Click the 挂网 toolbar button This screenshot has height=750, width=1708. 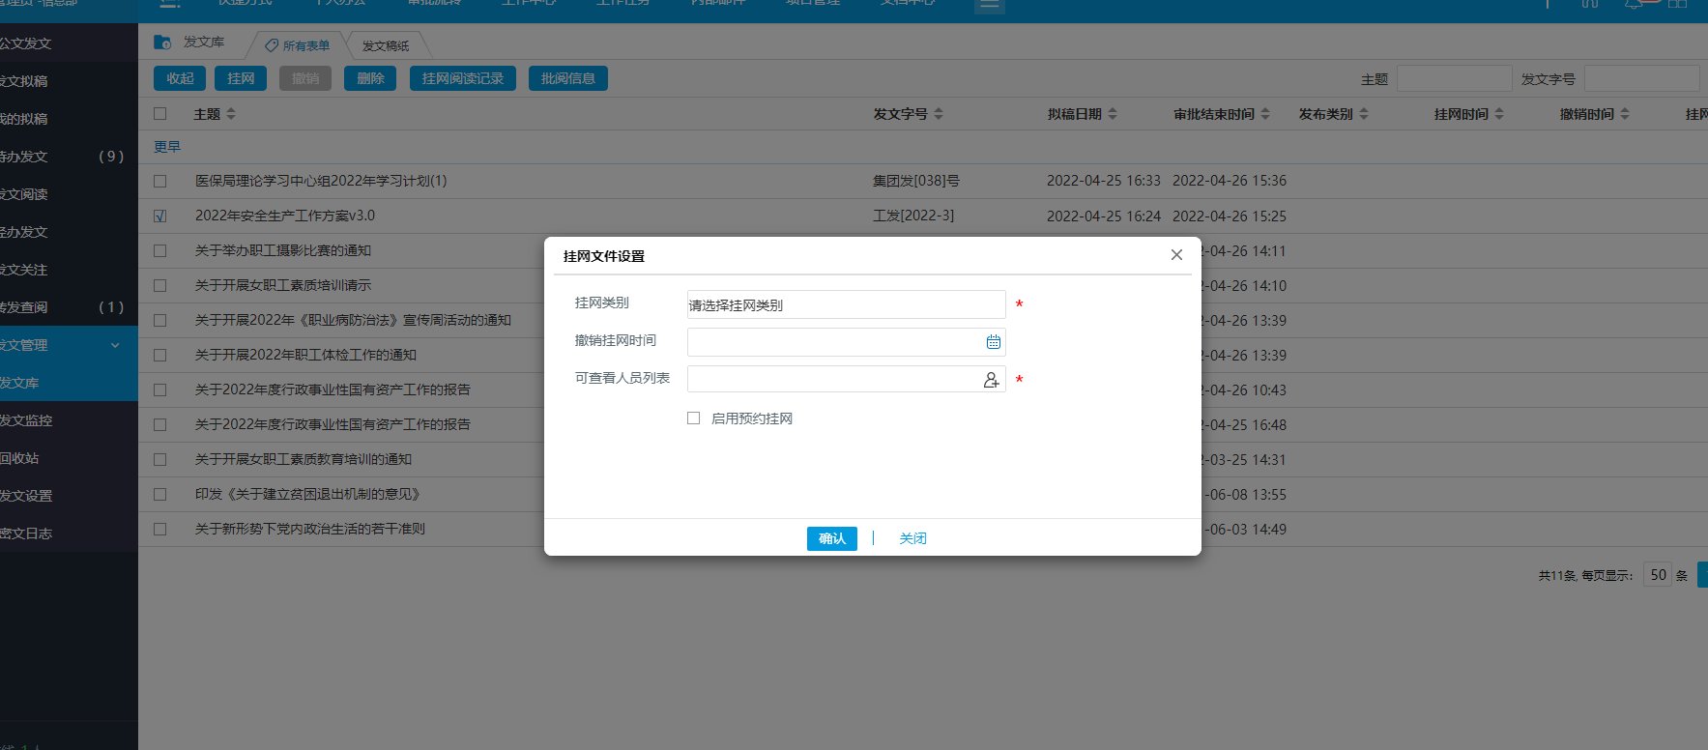coord(241,78)
